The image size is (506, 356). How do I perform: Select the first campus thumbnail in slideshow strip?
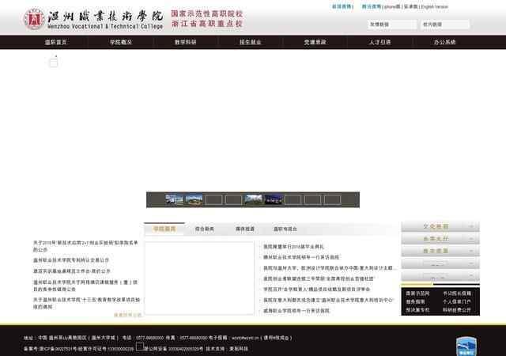(x=174, y=199)
